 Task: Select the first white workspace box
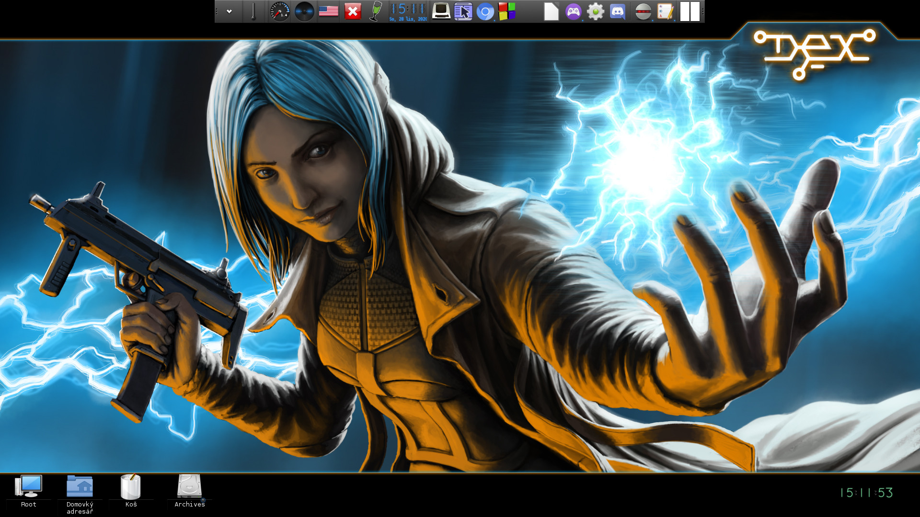685,11
